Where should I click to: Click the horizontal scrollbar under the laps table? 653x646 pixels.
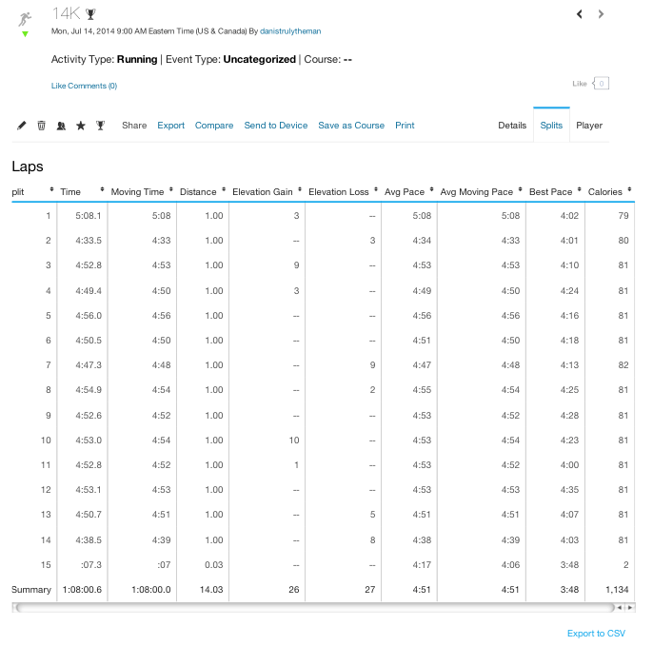pos(314,607)
